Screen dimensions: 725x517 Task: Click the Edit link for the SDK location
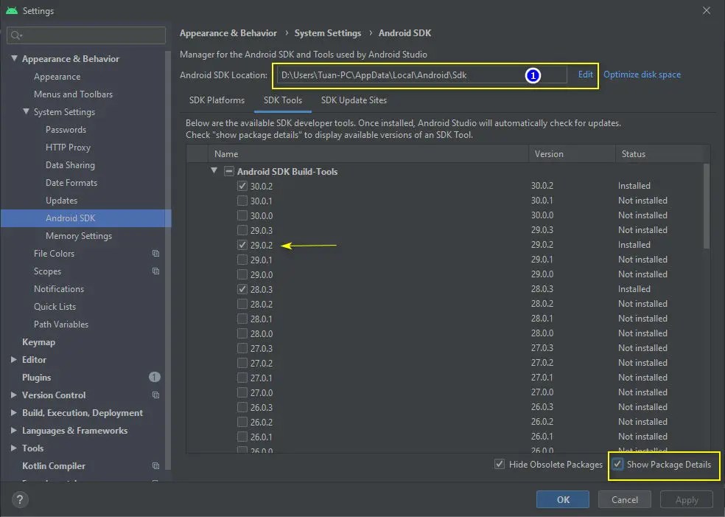[584, 74]
